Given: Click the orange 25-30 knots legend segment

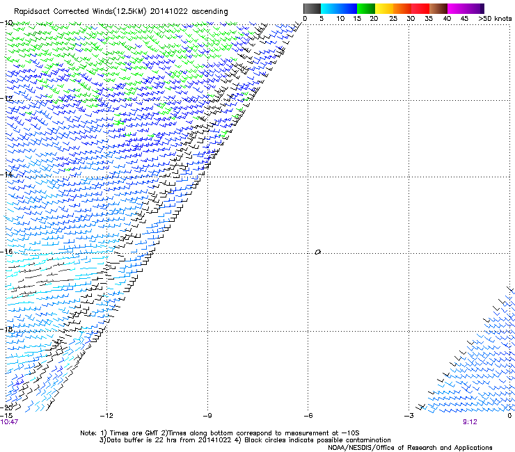Looking at the screenshot, I should pos(402,8).
